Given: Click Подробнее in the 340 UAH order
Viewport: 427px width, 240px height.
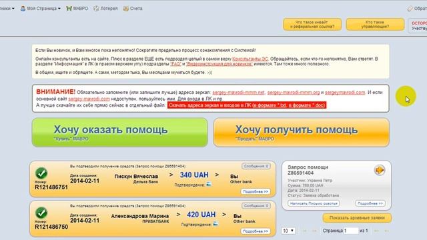Looking at the screenshot, I should point(256,191).
